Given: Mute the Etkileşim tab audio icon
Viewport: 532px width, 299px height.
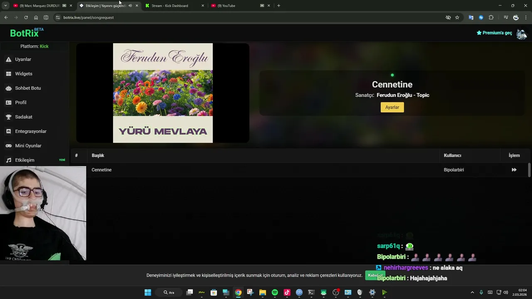Looking at the screenshot, I should tap(130, 6).
